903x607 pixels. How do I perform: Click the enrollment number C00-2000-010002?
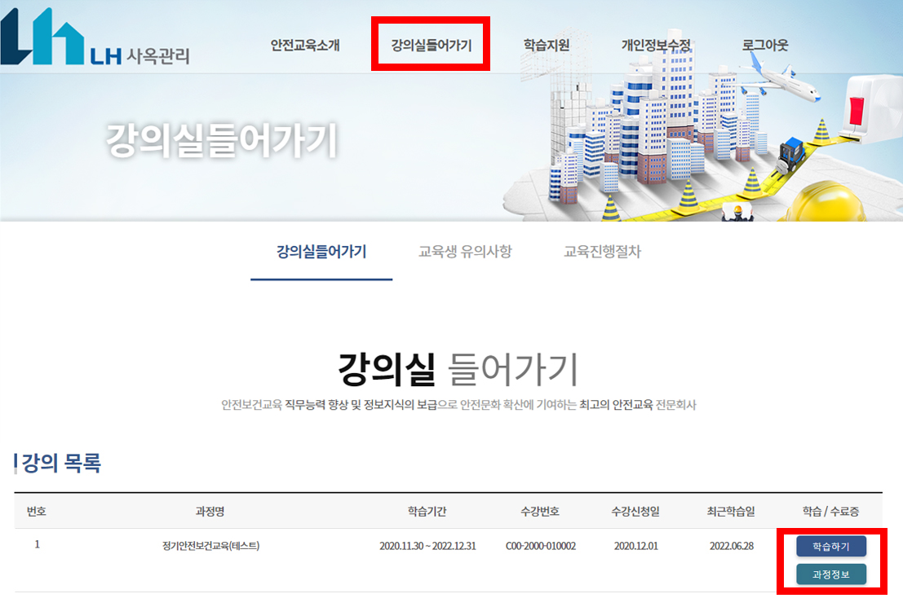click(x=541, y=546)
